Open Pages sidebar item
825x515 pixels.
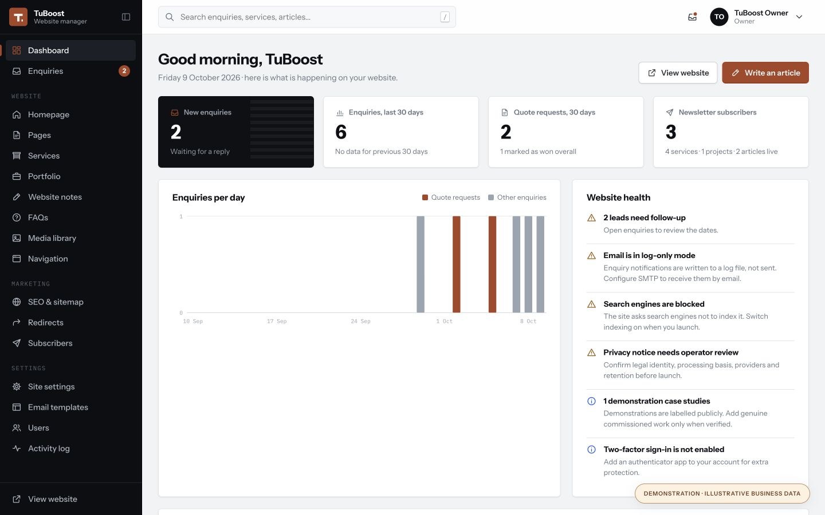(70, 135)
